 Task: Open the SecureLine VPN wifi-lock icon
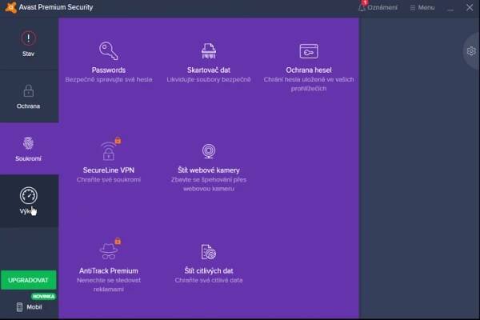click(108, 151)
